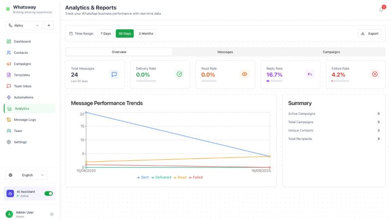This screenshot has height=220, width=391.
Task: Click the notification bell icon
Action: (381, 9)
